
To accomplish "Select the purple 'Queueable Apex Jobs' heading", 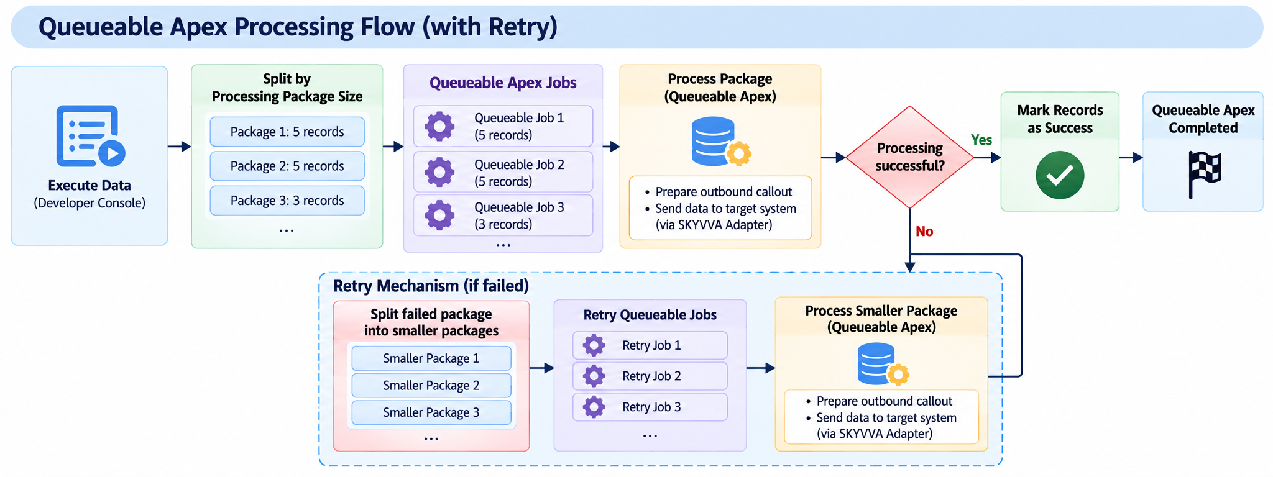I will (503, 83).
